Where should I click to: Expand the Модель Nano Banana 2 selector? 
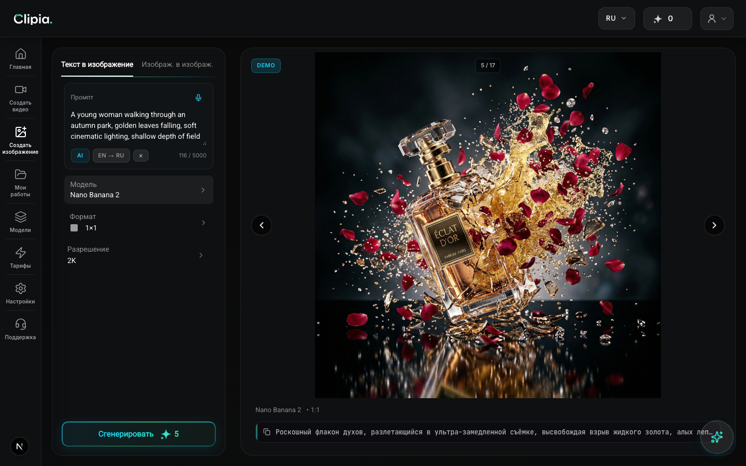click(x=139, y=190)
